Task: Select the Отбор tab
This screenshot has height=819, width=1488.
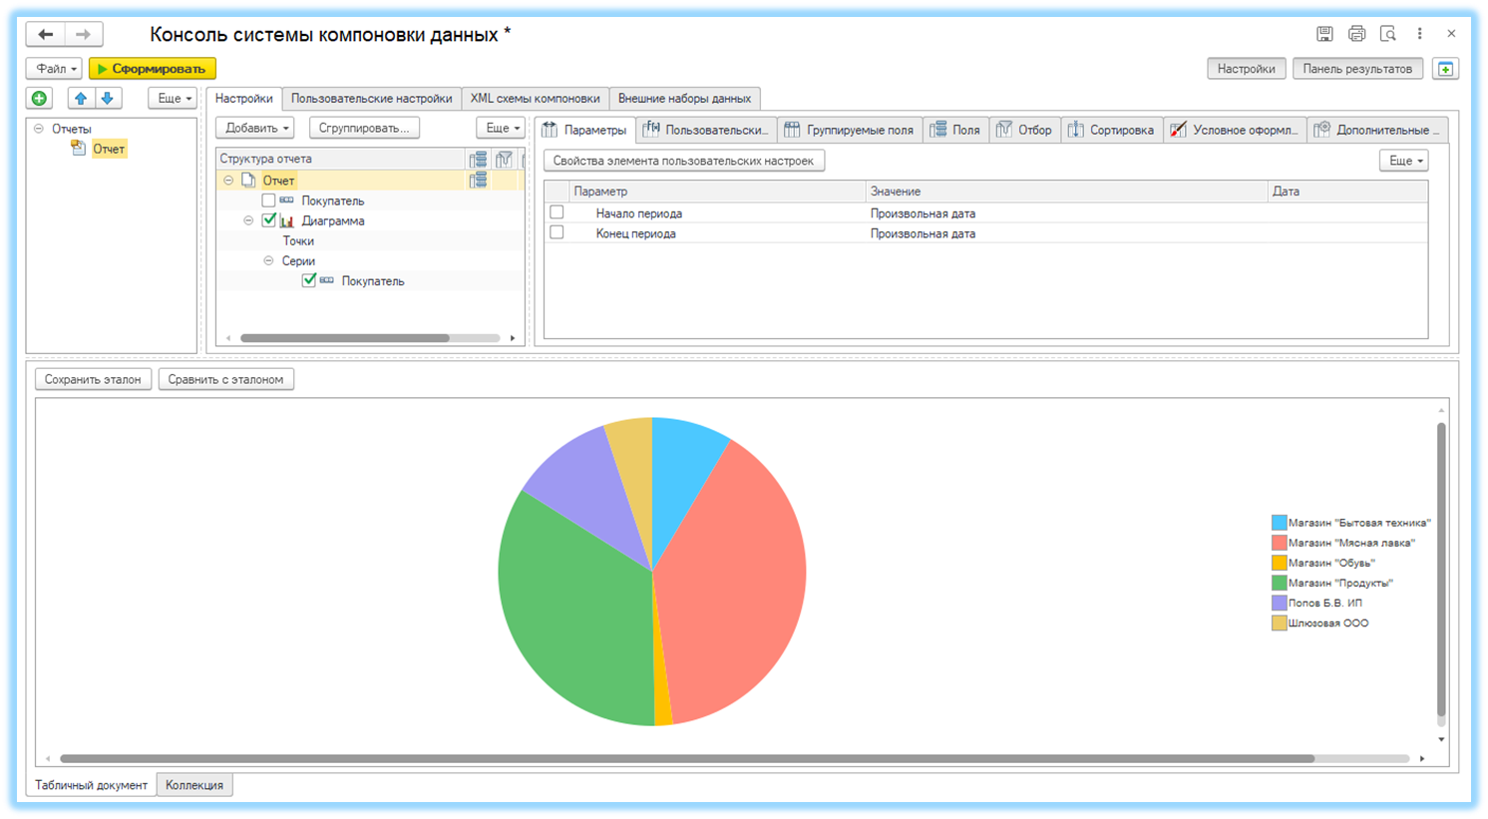Action: 1024,130
